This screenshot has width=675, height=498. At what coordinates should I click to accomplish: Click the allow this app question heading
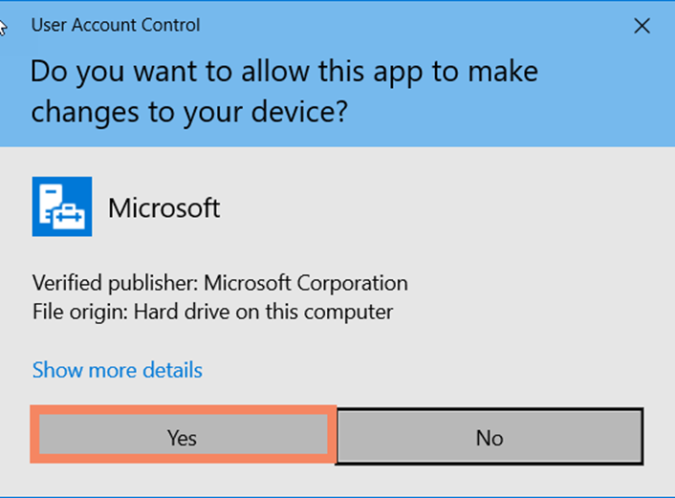click(x=284, y=91)
